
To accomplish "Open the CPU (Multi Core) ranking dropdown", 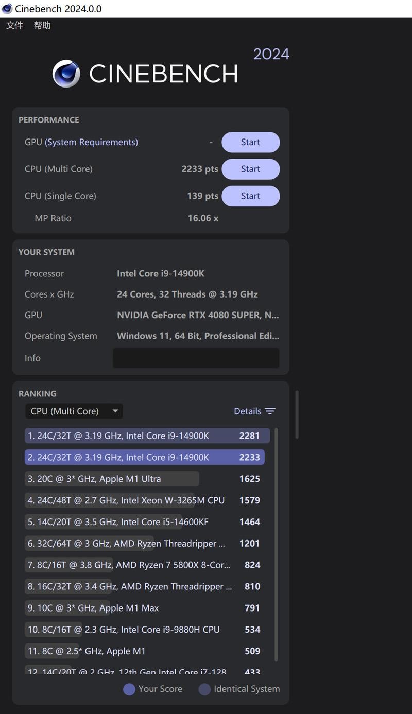I will [x=74, y=411].
